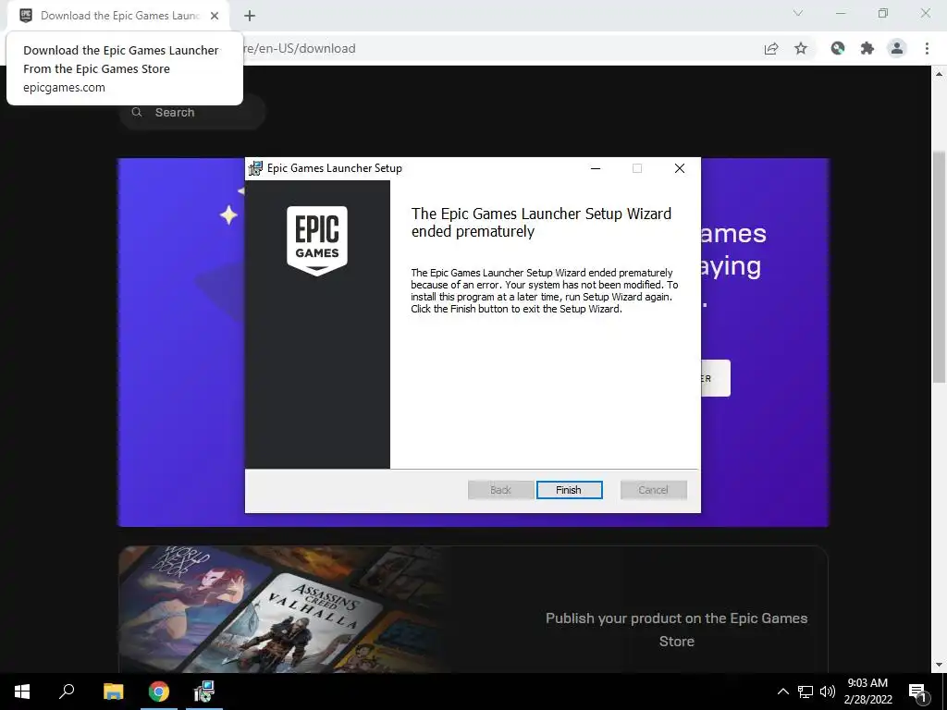
Task: Open a new browser tab
Action: [250, 16]
